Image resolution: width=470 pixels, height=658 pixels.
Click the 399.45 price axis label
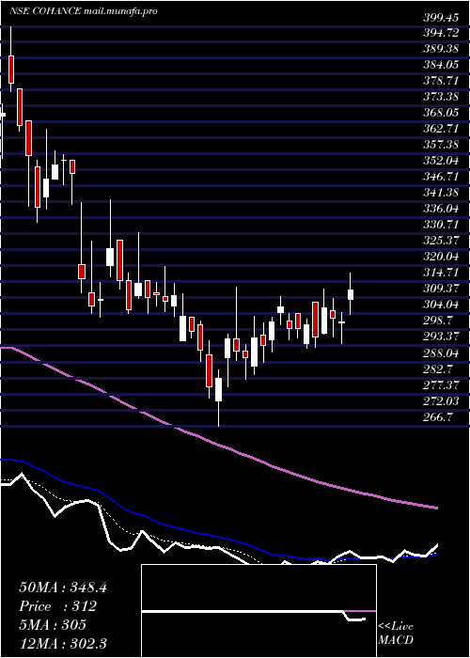tap(440, 18)
